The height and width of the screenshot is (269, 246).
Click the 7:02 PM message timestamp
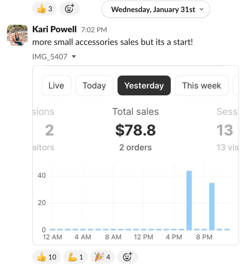point(94,30)
